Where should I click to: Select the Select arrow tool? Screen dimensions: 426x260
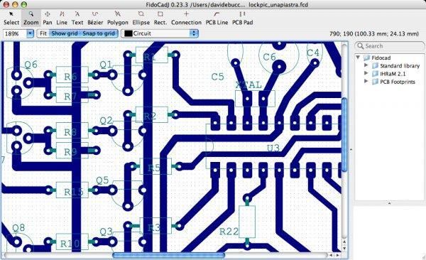pyautogui.click(x=11, y=18)
